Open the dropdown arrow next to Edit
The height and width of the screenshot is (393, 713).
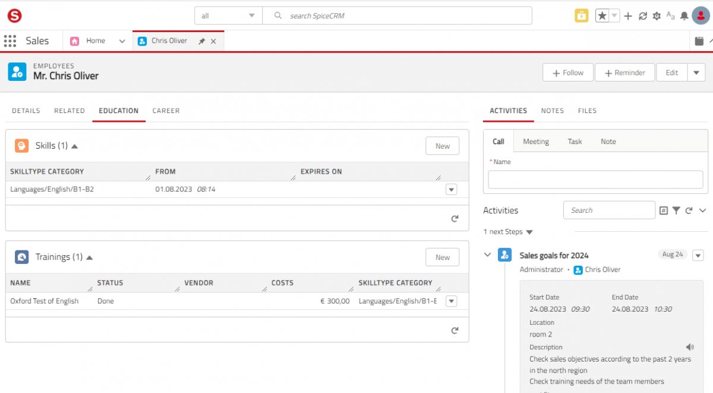696,73
